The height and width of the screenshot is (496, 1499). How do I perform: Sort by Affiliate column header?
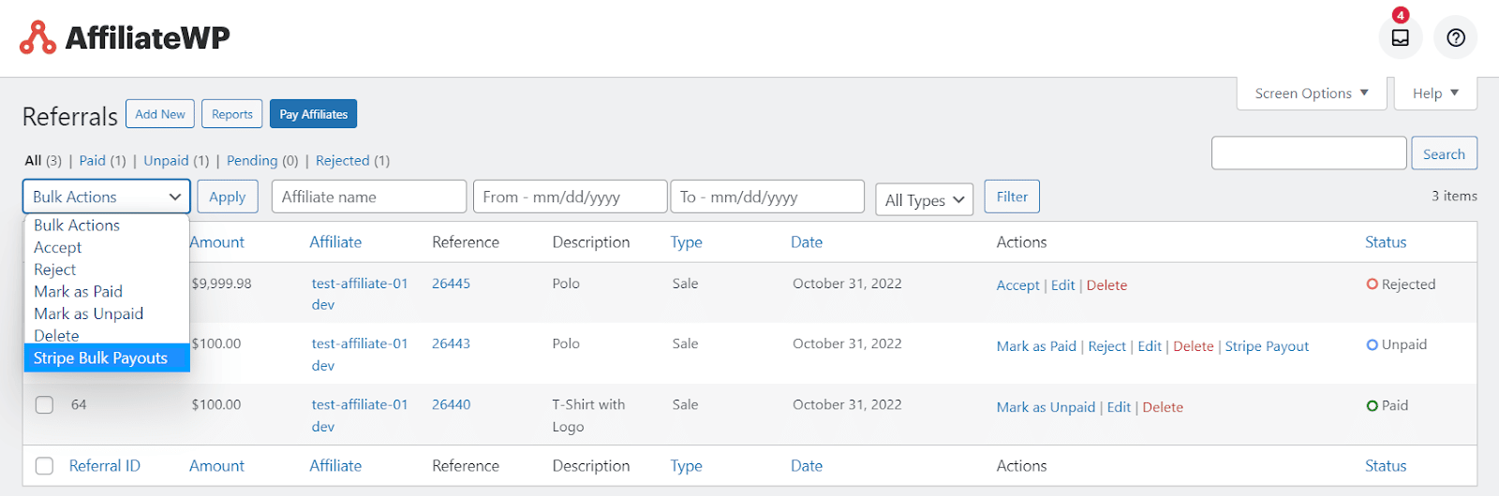tap(335, 242)
